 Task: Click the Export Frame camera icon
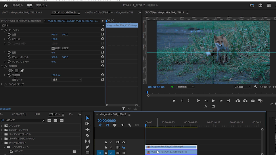click(253, 101)
